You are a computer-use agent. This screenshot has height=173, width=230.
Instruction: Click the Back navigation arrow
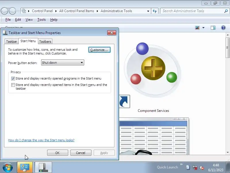[4, 11]
